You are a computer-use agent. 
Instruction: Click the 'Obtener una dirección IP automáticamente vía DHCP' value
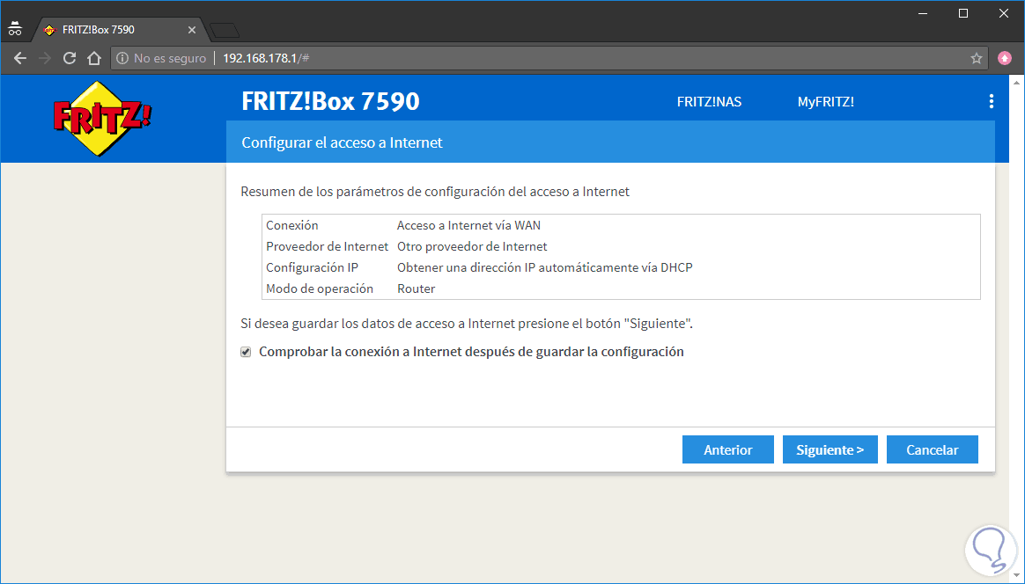coord(544,267)
